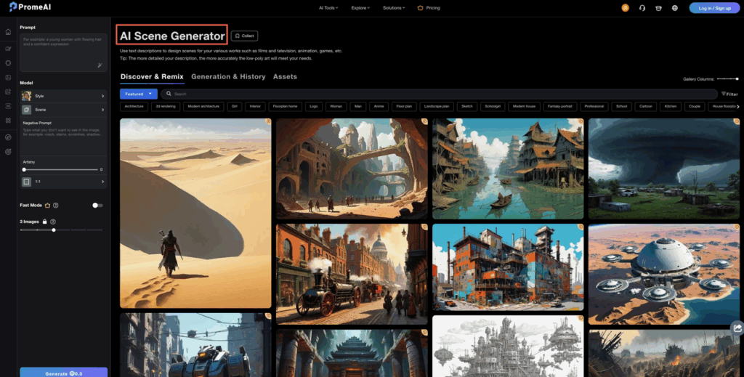744x377 pixels.
Task: Open the steam locomotive street thumbnail
Action: [352, 274]
